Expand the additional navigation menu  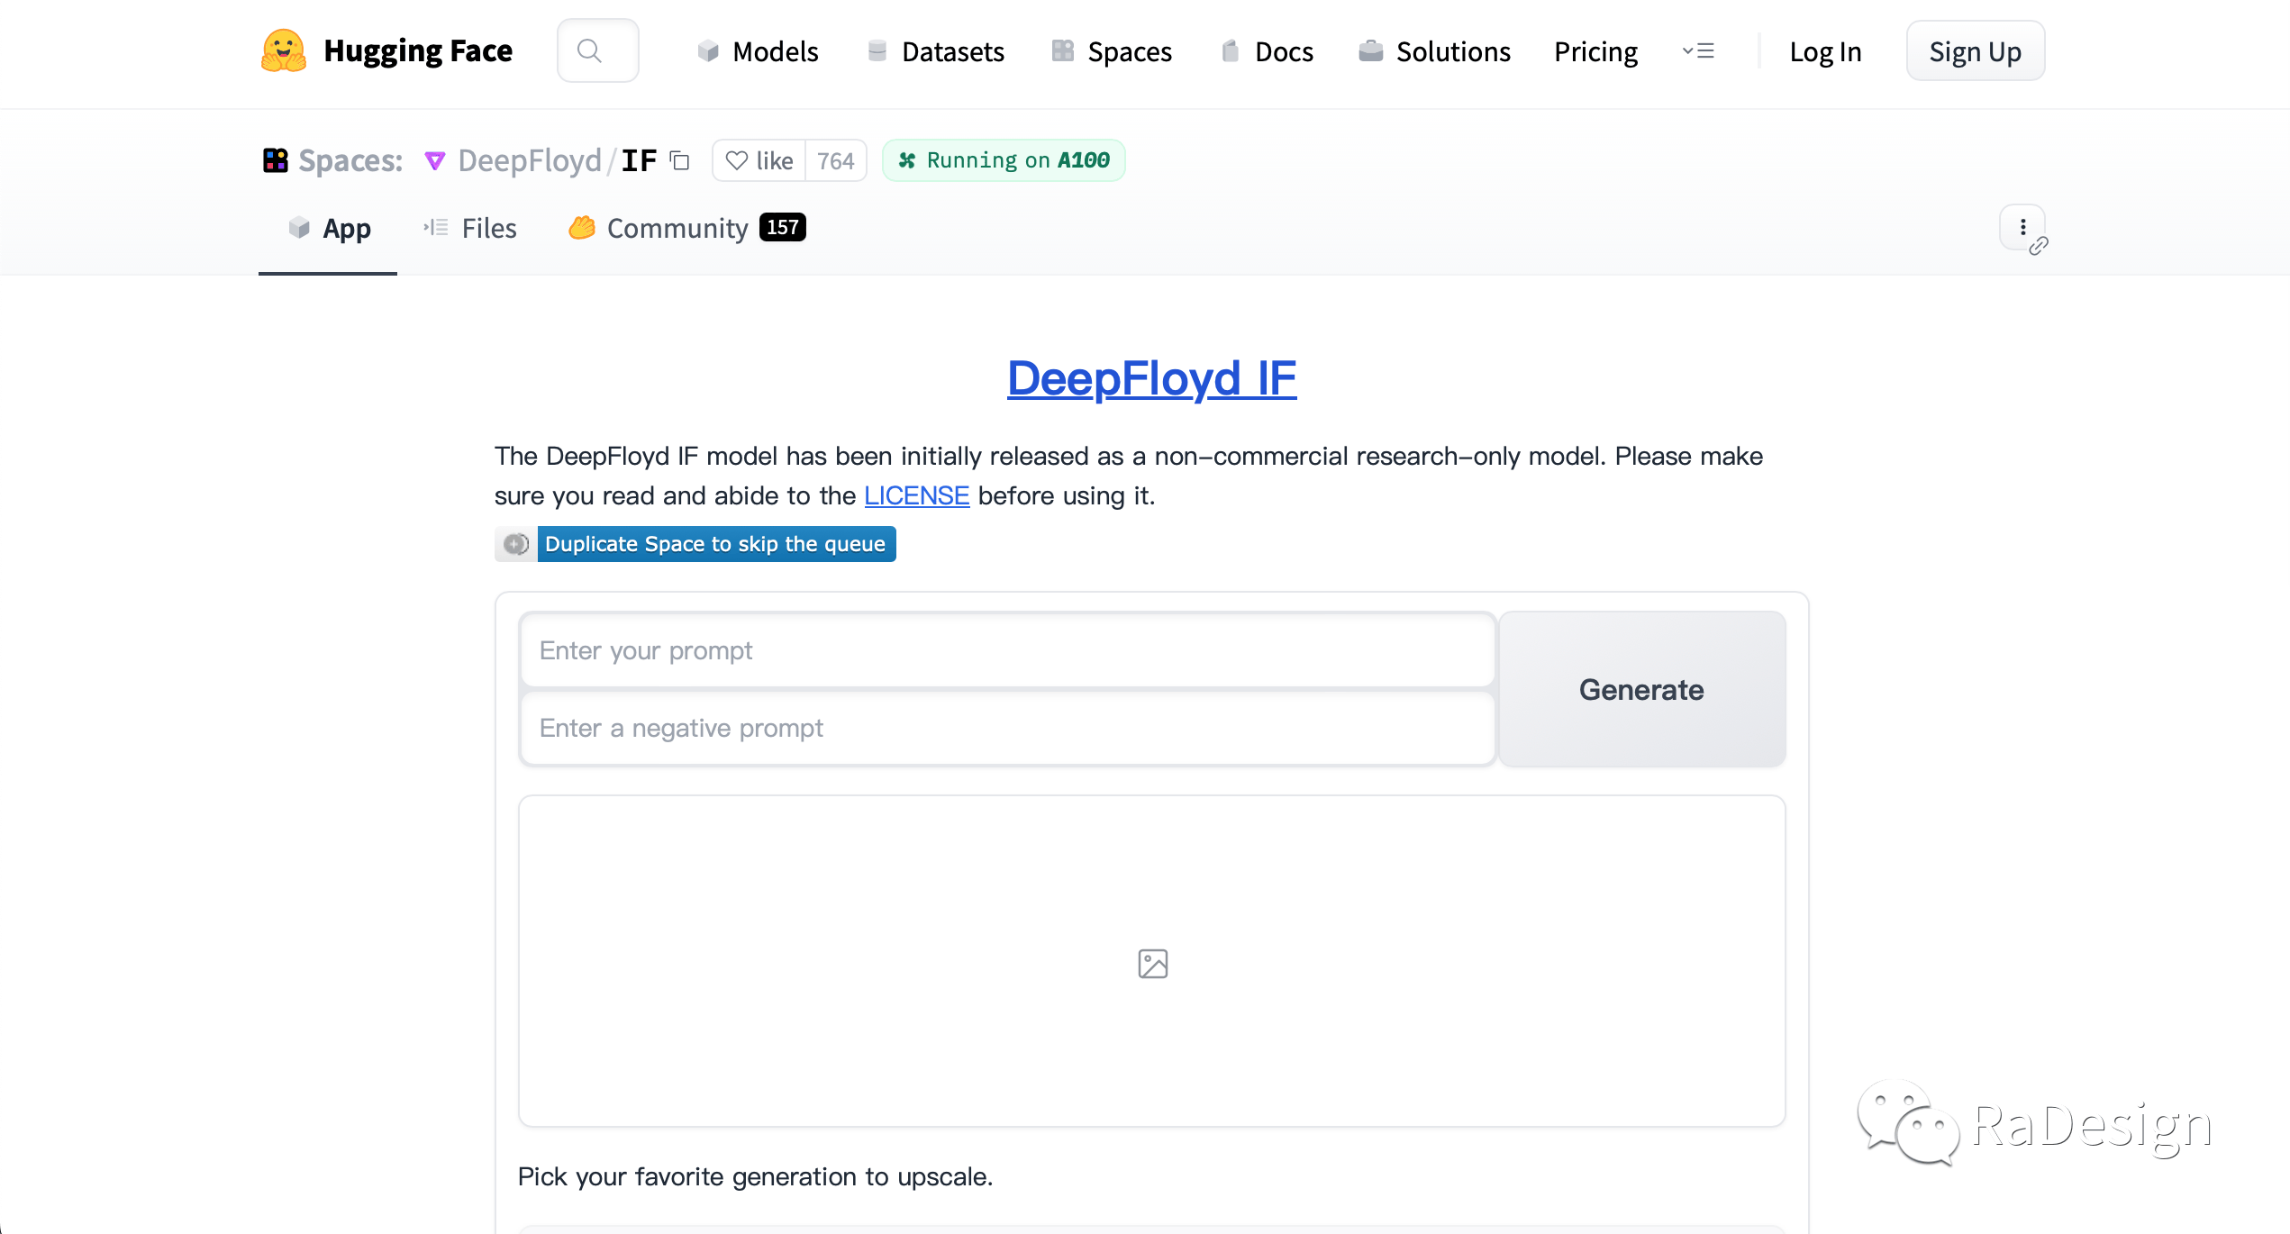[x=1698, y=51]
